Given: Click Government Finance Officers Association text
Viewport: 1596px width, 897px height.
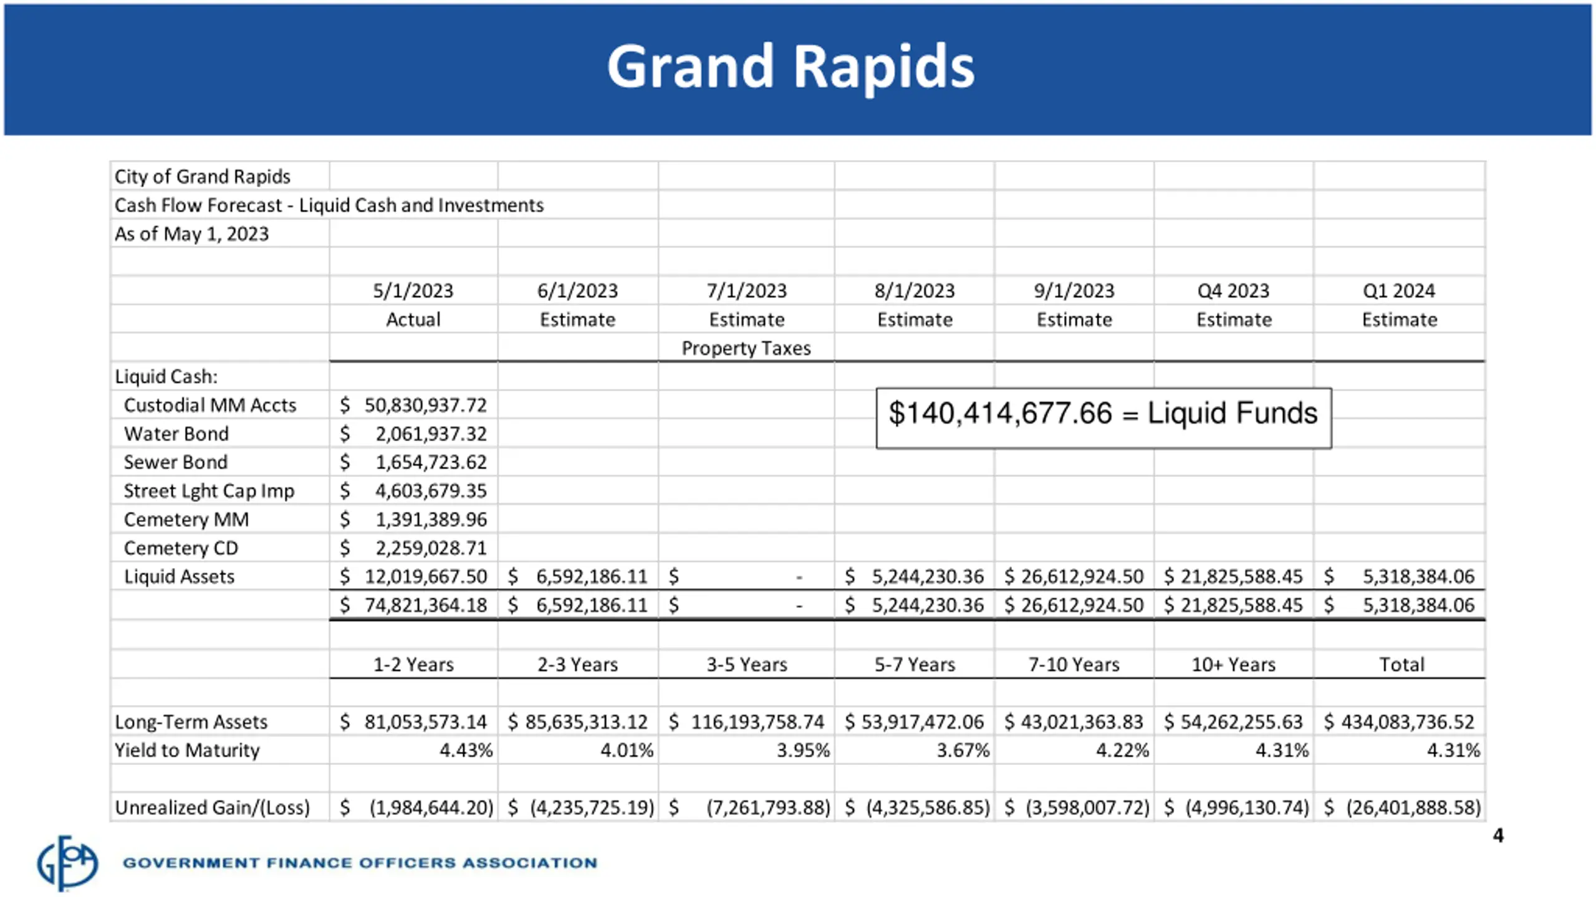Looking at the screenshot, I should point(360,863).
